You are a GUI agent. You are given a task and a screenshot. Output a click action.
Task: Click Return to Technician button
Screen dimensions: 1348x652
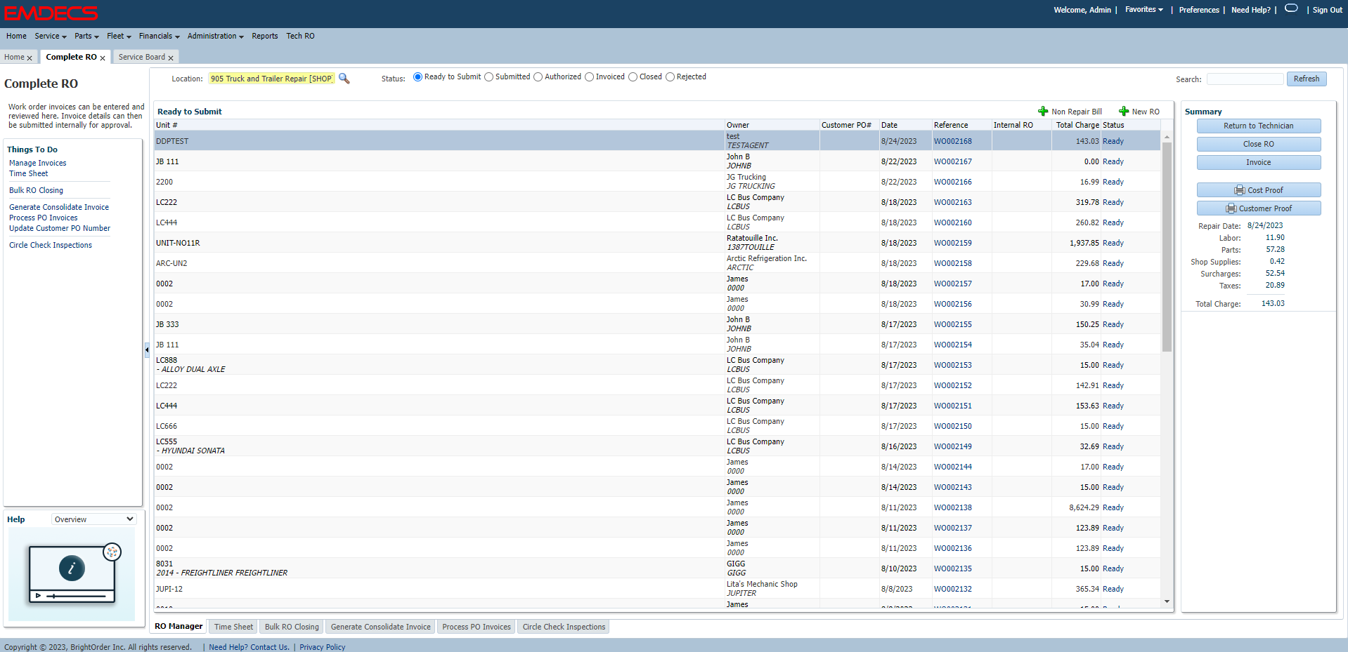click(1258, 126)
